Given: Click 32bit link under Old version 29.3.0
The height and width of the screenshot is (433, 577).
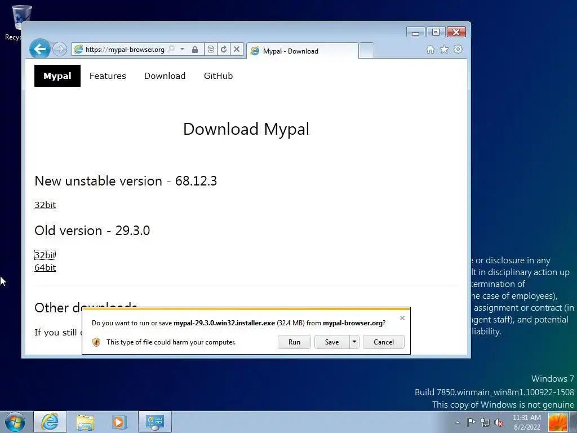Looking at the screenshot, I should [x=45, y=255].
